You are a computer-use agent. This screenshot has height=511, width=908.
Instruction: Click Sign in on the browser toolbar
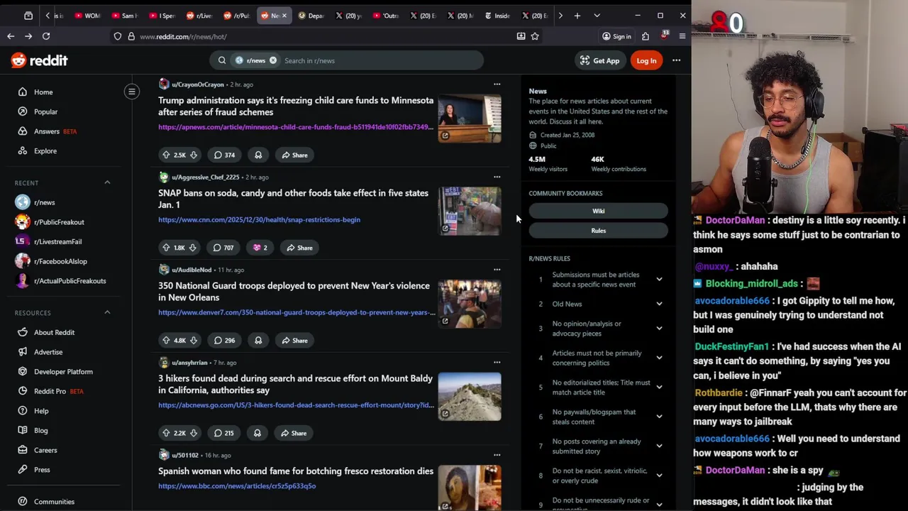click(x=616, y=36)
